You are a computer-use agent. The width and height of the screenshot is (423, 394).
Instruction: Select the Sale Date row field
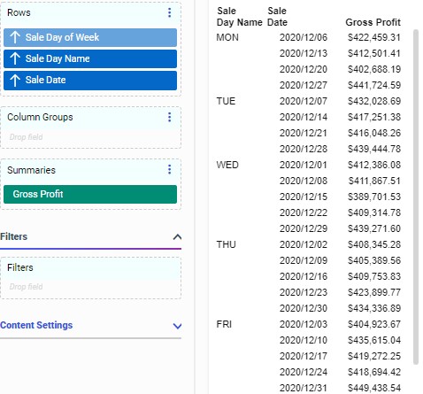[90, 80]
